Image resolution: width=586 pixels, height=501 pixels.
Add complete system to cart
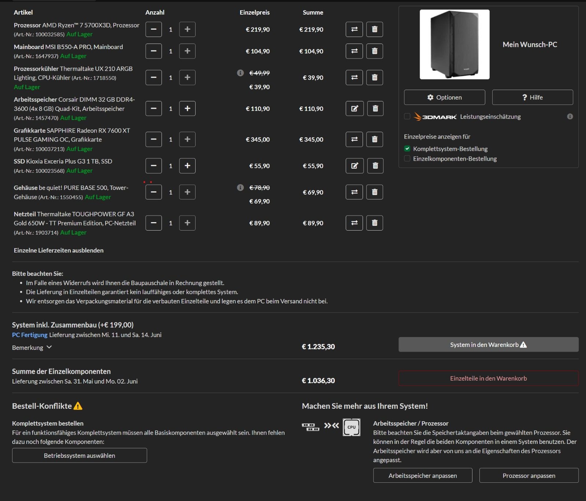(489, 345)
